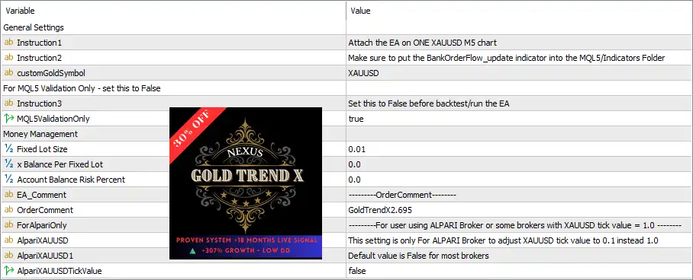Screen dimensions: 693x280
Task: Click the 'ab' icon beside customGoldSymbol
Action: pos(9,73)
